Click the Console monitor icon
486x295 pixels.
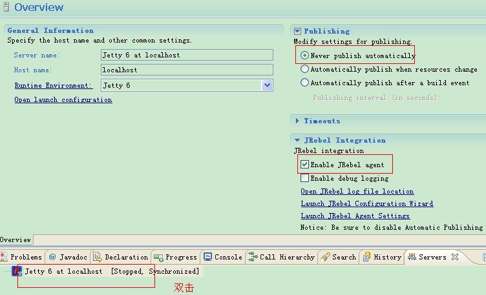point(207,257)
